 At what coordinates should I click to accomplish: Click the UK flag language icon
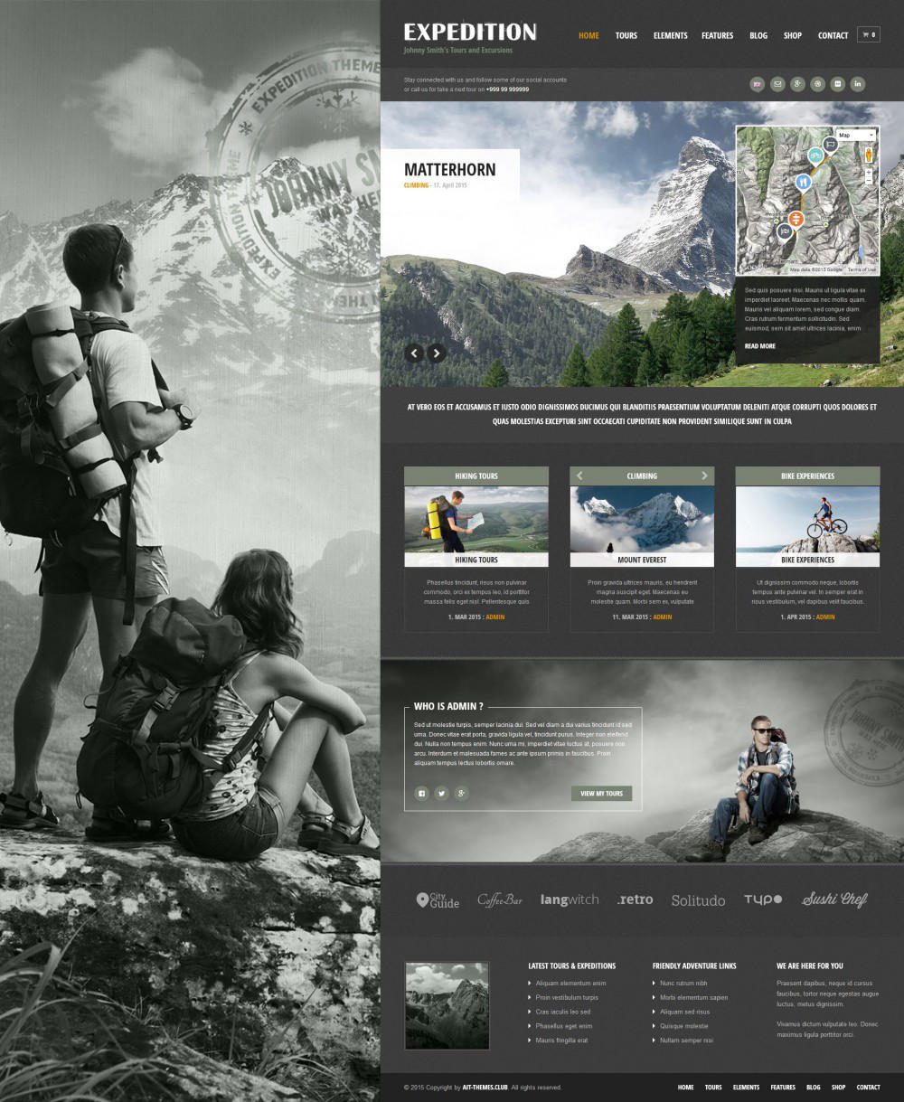pyautogui.click(x=758, y=84)
